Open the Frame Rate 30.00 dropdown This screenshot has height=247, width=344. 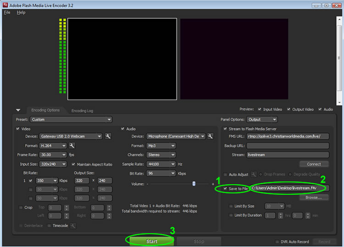(x=53, y=155)
